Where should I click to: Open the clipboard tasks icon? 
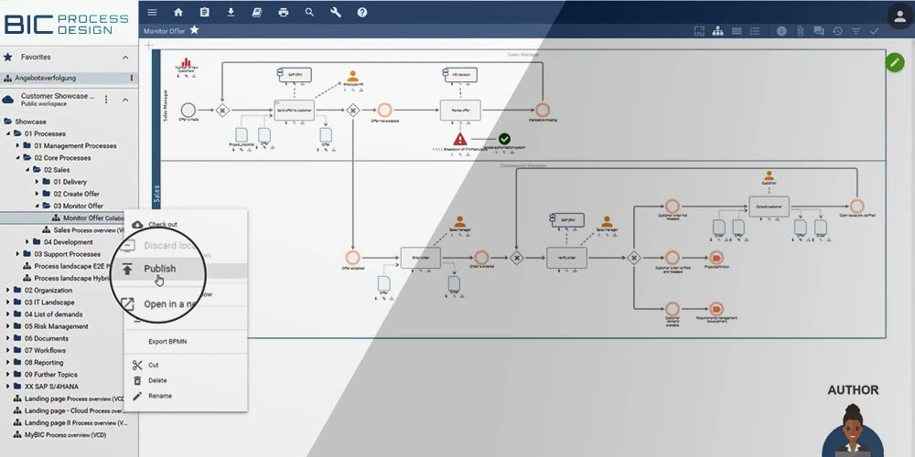tap(204, 12)
